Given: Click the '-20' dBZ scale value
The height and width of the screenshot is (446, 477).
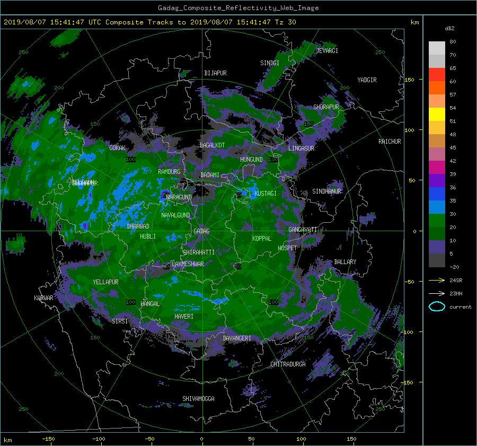Looking at the screenshot, I should click(454, 267).
